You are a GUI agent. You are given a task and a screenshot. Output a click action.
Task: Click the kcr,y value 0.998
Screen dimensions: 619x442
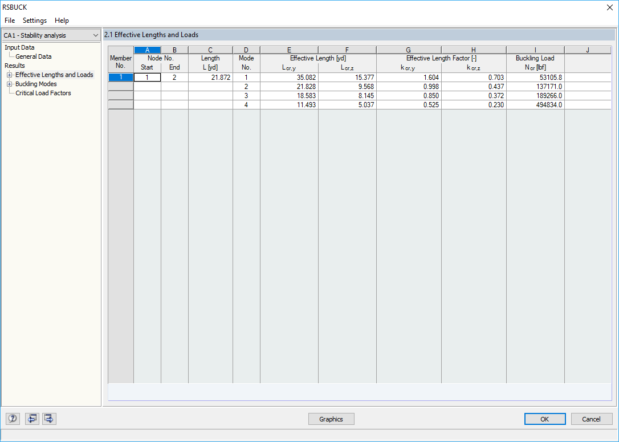tap(409, 87)
